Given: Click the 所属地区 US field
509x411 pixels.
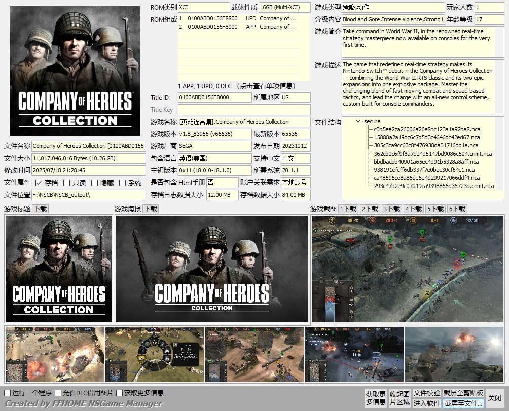Looking at the screenshot, I should (296, 98).
